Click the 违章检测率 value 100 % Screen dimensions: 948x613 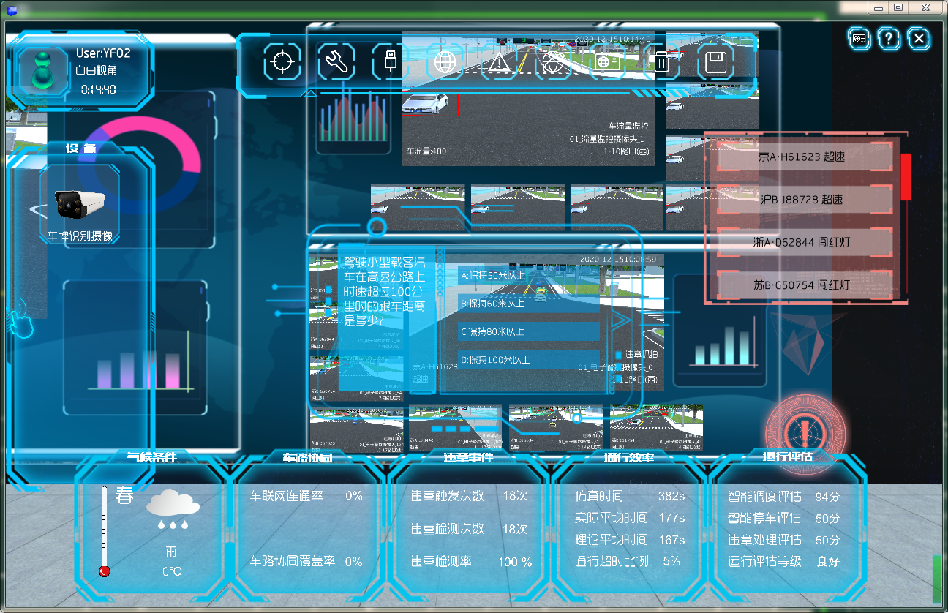515,562
